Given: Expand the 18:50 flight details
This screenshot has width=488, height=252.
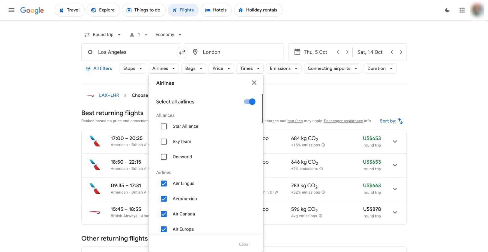Looking at the screenshot, I should pyautogui.click(x=395, y=165).
